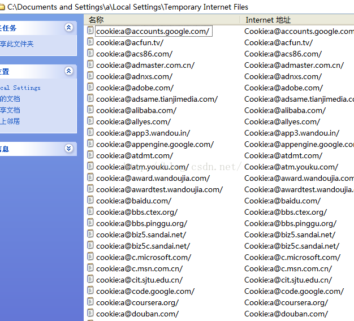The image size is (354, 321).
Task: Click file icon for cookie:a@acs86.com/
Action: (x=90, y=53)
